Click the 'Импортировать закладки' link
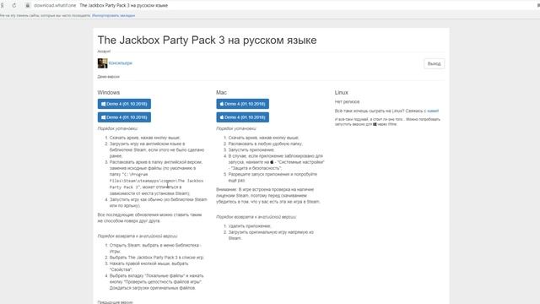Image resolution: width=540 pixels, height=304 pixels. tap(113, 15)
